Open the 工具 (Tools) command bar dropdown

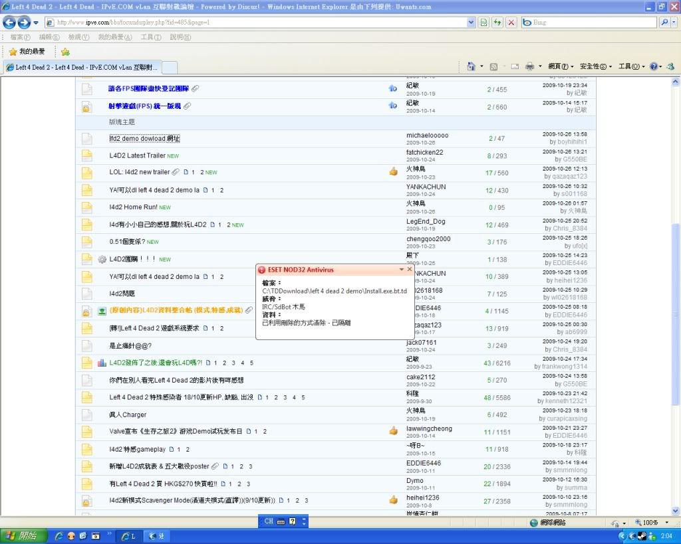click(632, 66)
